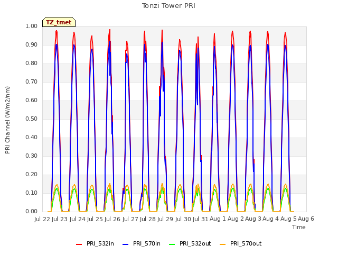338x254 pixels.
Task: Click the Jul 27 x-axis date label
Action: (130, 219)
